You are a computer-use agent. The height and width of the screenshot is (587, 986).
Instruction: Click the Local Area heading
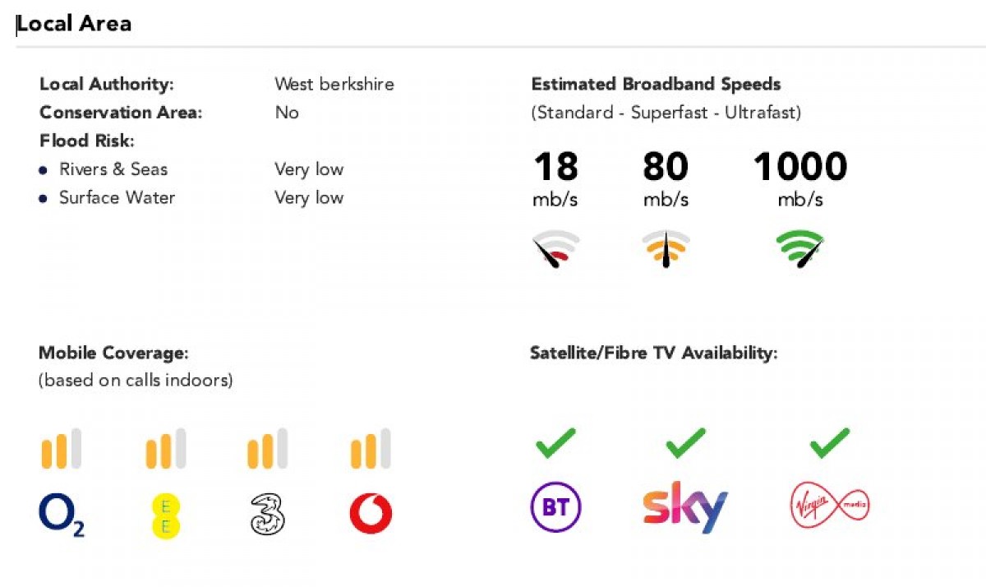click(74, 24)
